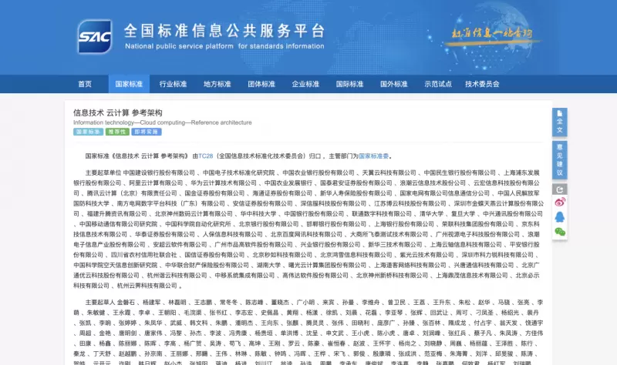
Task: Share page to Sina Weibo
Action: [560, 203]
